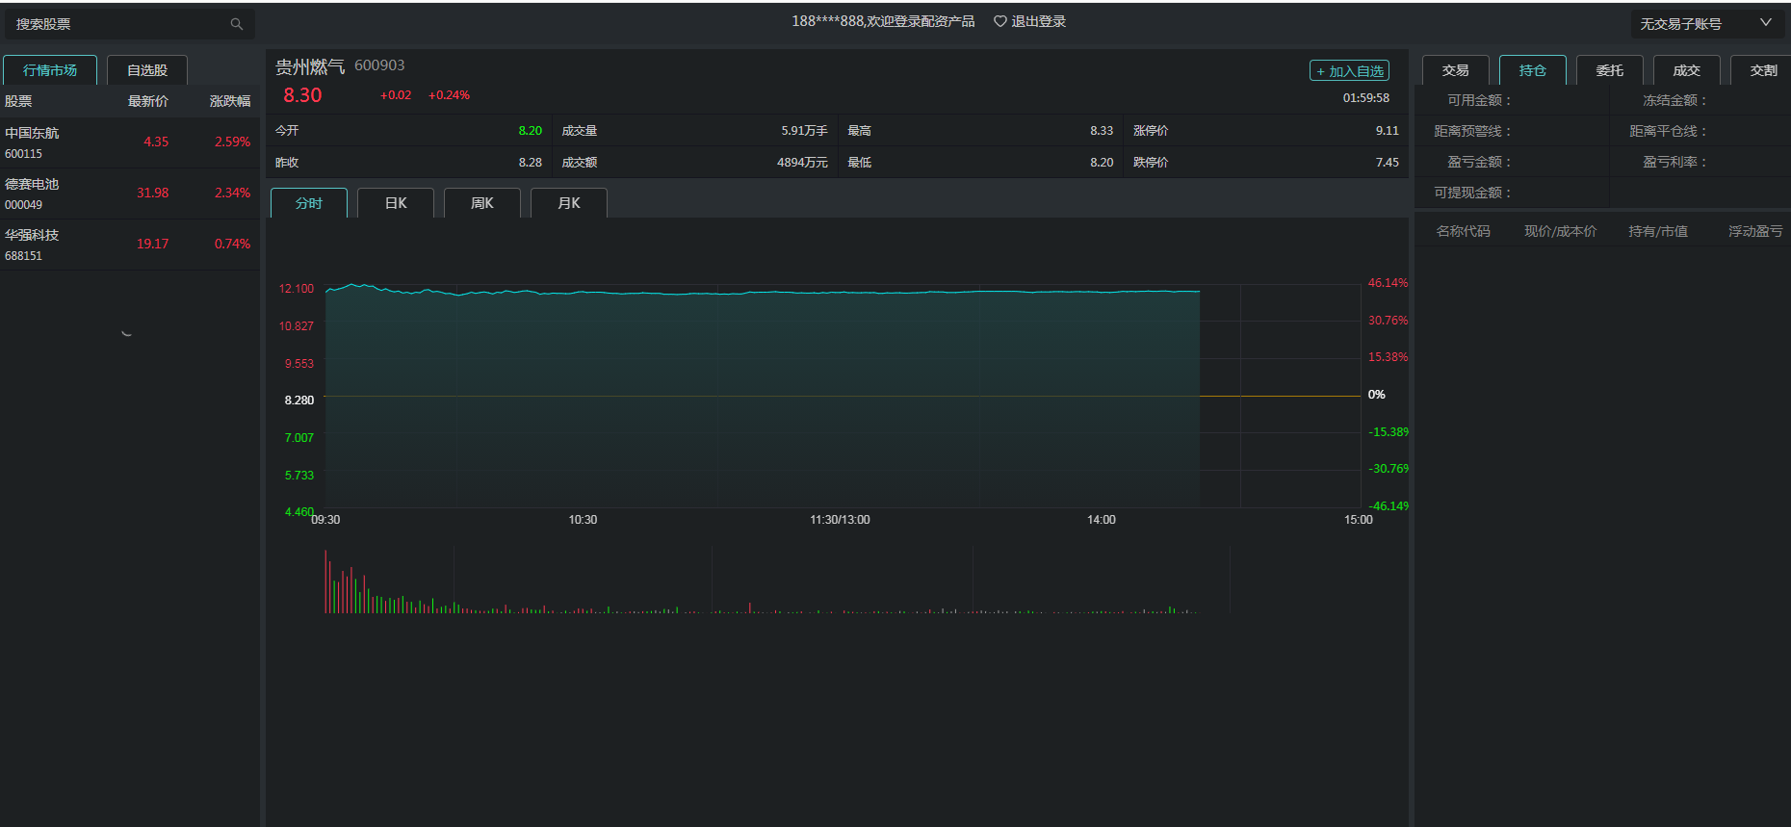Viewport: 1791px width, 827px height.
Task: Click the 14:00 marker on the time axis
Action: point(1101,520)
